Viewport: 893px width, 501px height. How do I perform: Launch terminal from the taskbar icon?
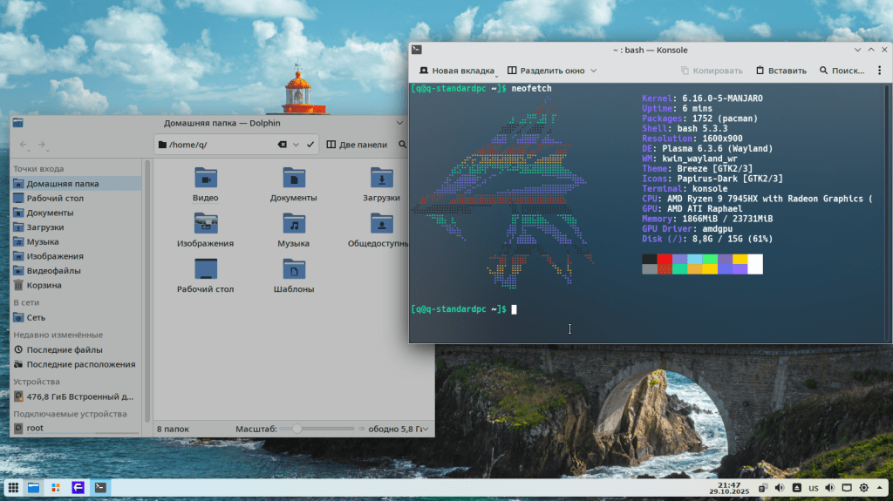coord(101,487)
